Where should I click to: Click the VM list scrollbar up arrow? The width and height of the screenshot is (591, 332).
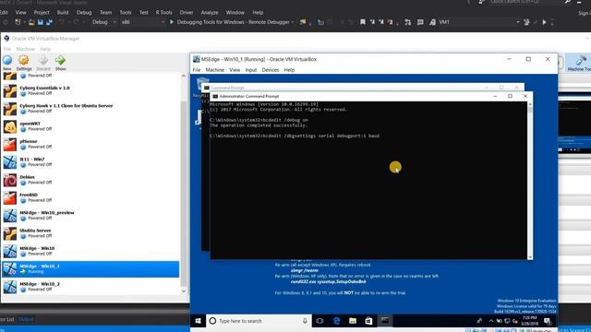tap(184, 76)
